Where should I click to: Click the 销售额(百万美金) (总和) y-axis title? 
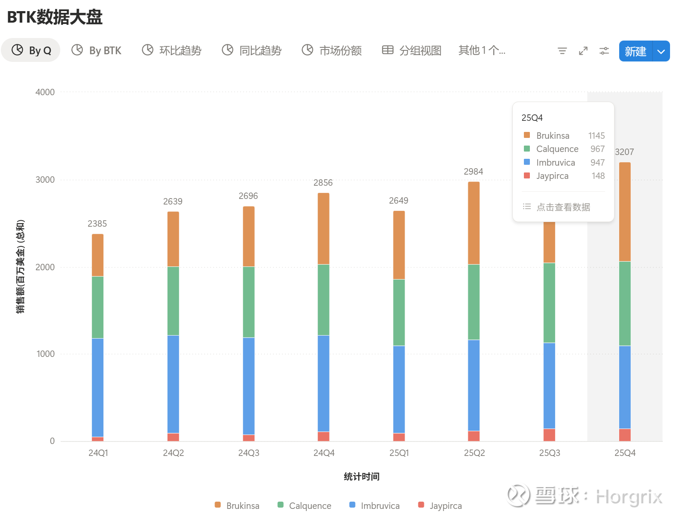(x=21, y=266)
